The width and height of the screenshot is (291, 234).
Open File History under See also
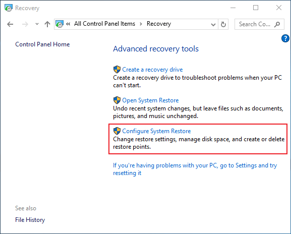click(30, 220)
